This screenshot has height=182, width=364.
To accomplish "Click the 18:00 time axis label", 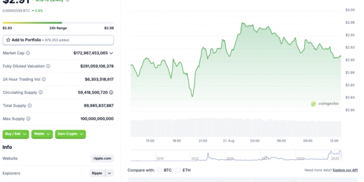I will pyautogui.click(x=177, y=141).
